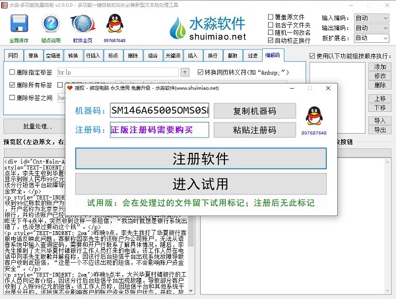Screen dimensions: 396x299
Task: Open 新扩展名 dropdown
Action: pos(371,38)
